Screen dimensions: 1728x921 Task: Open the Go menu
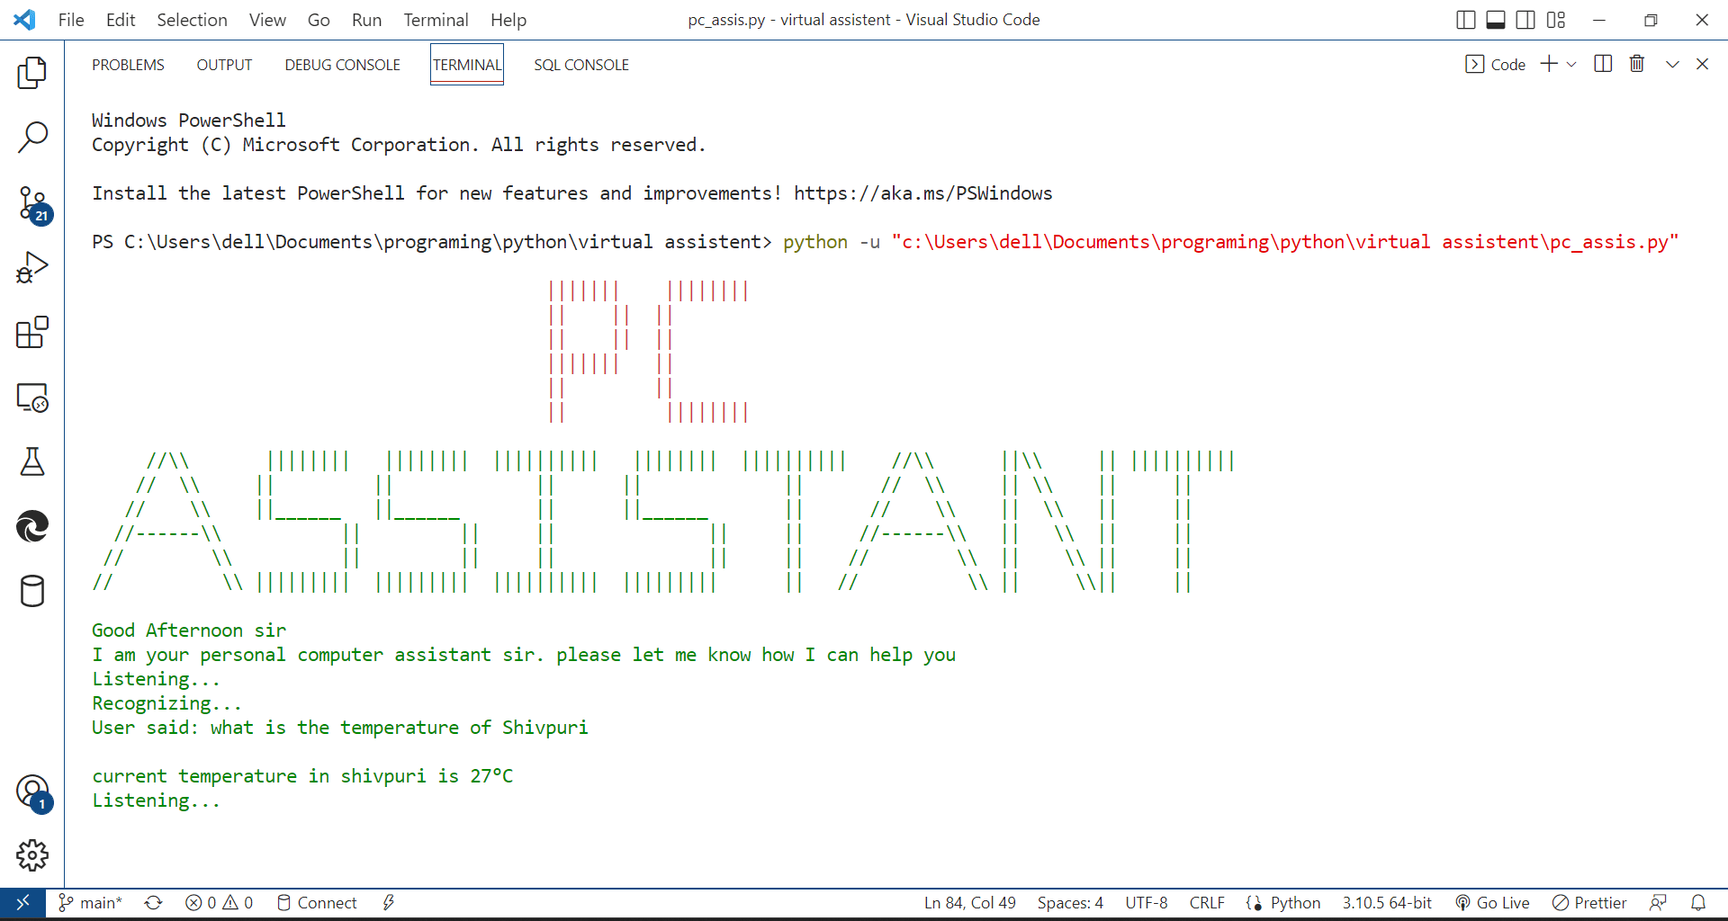[x=319, y=20]
